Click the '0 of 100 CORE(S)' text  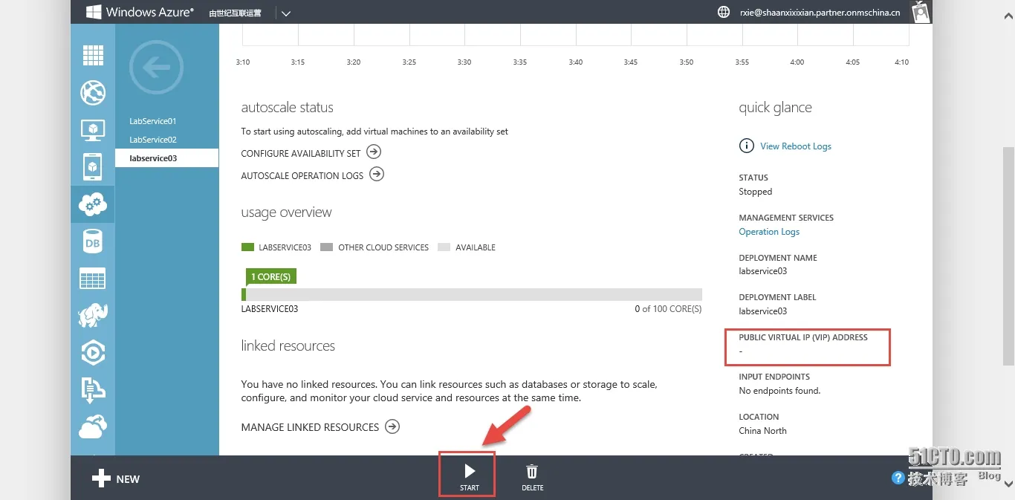click(668, 308)
